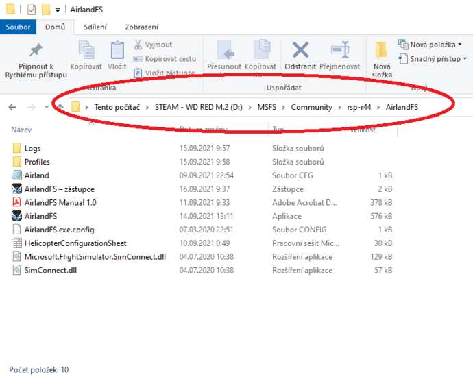Image resolution: width=473 pixels, height=377 pixels.
Task: Open Nová položka dropdown
Action: tap(430, 45)
